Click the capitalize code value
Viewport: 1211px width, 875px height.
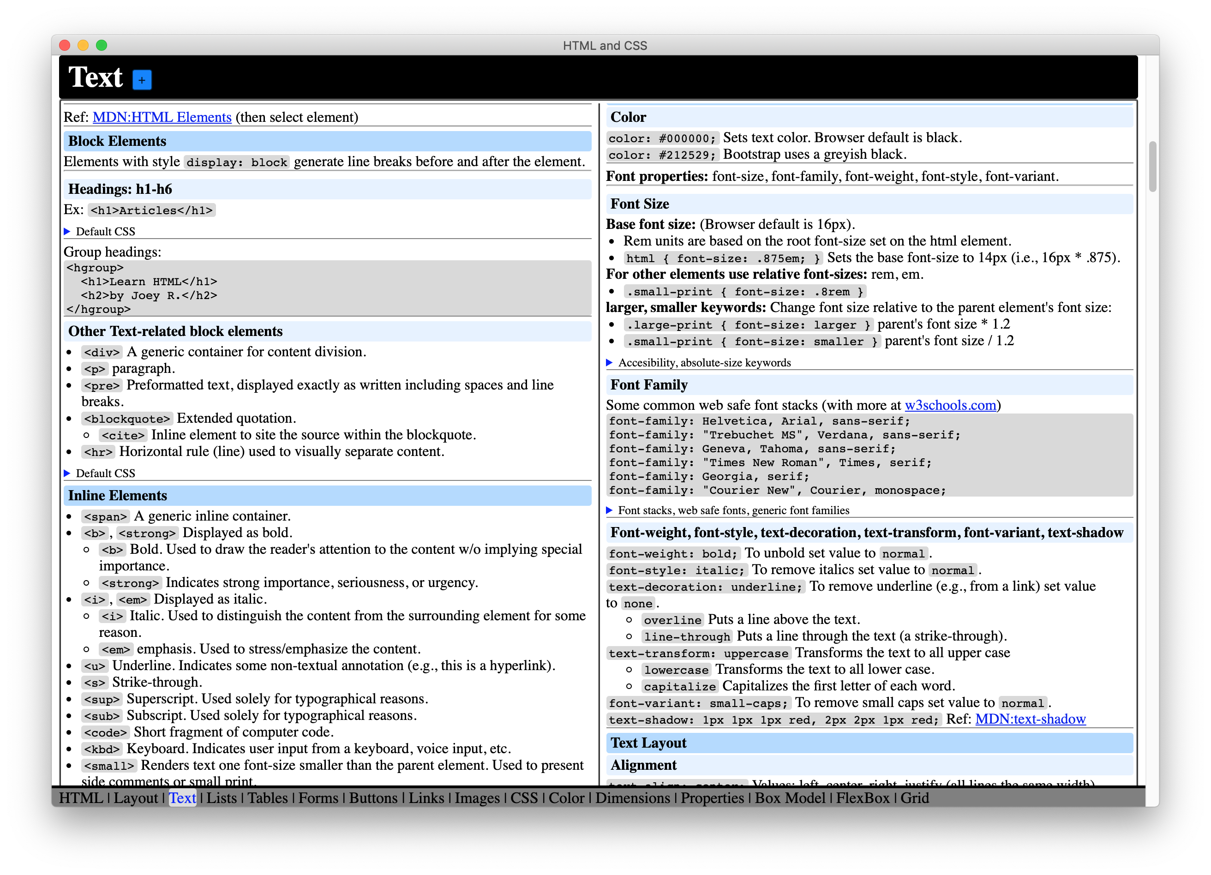click(x=680, y=687)
